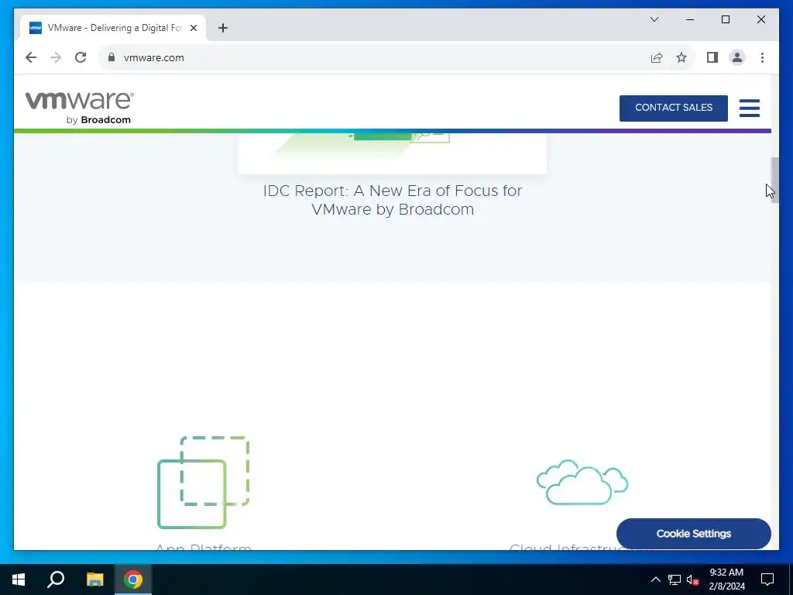
Task: Maximize the Chrome window
Action: (x=725, y=19)
